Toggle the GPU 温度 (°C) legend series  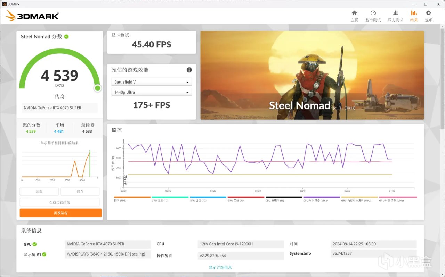(x=208, y=199)
